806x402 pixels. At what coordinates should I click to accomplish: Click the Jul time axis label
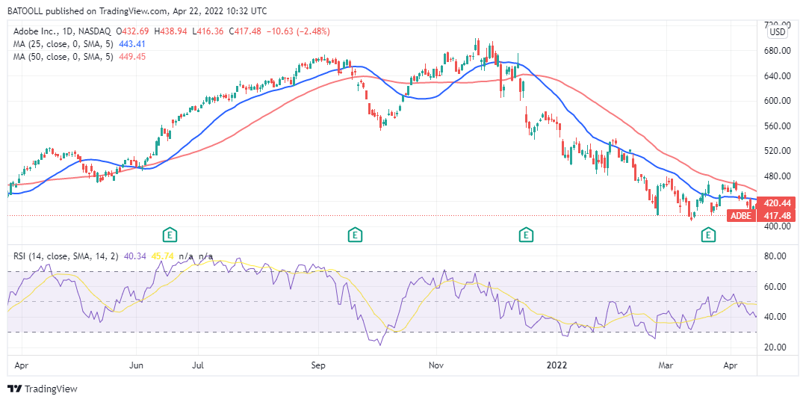click(199, 366)
